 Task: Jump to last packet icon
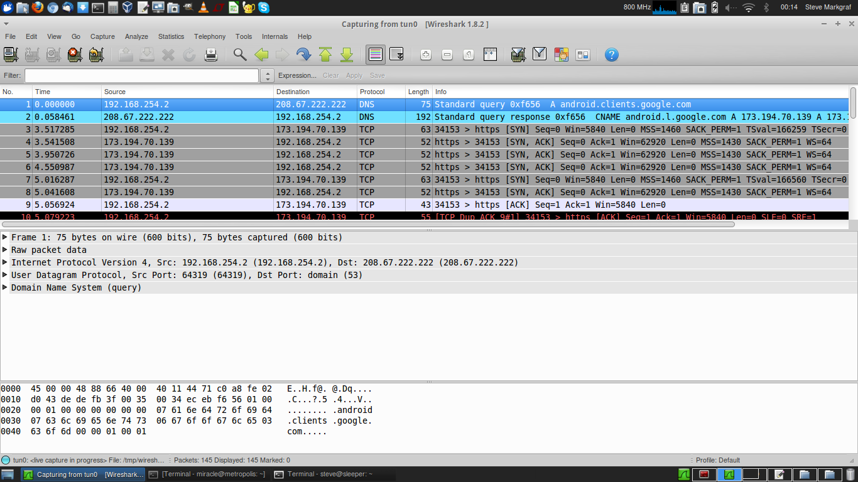[x=347, y=55]
